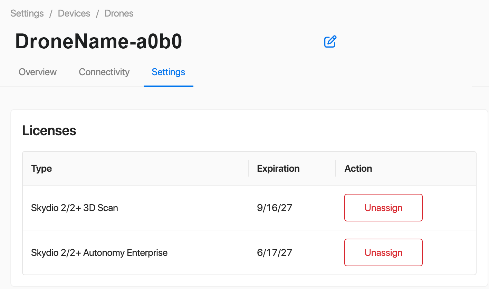Click the Expiration column header

click(x=278, y=169)
